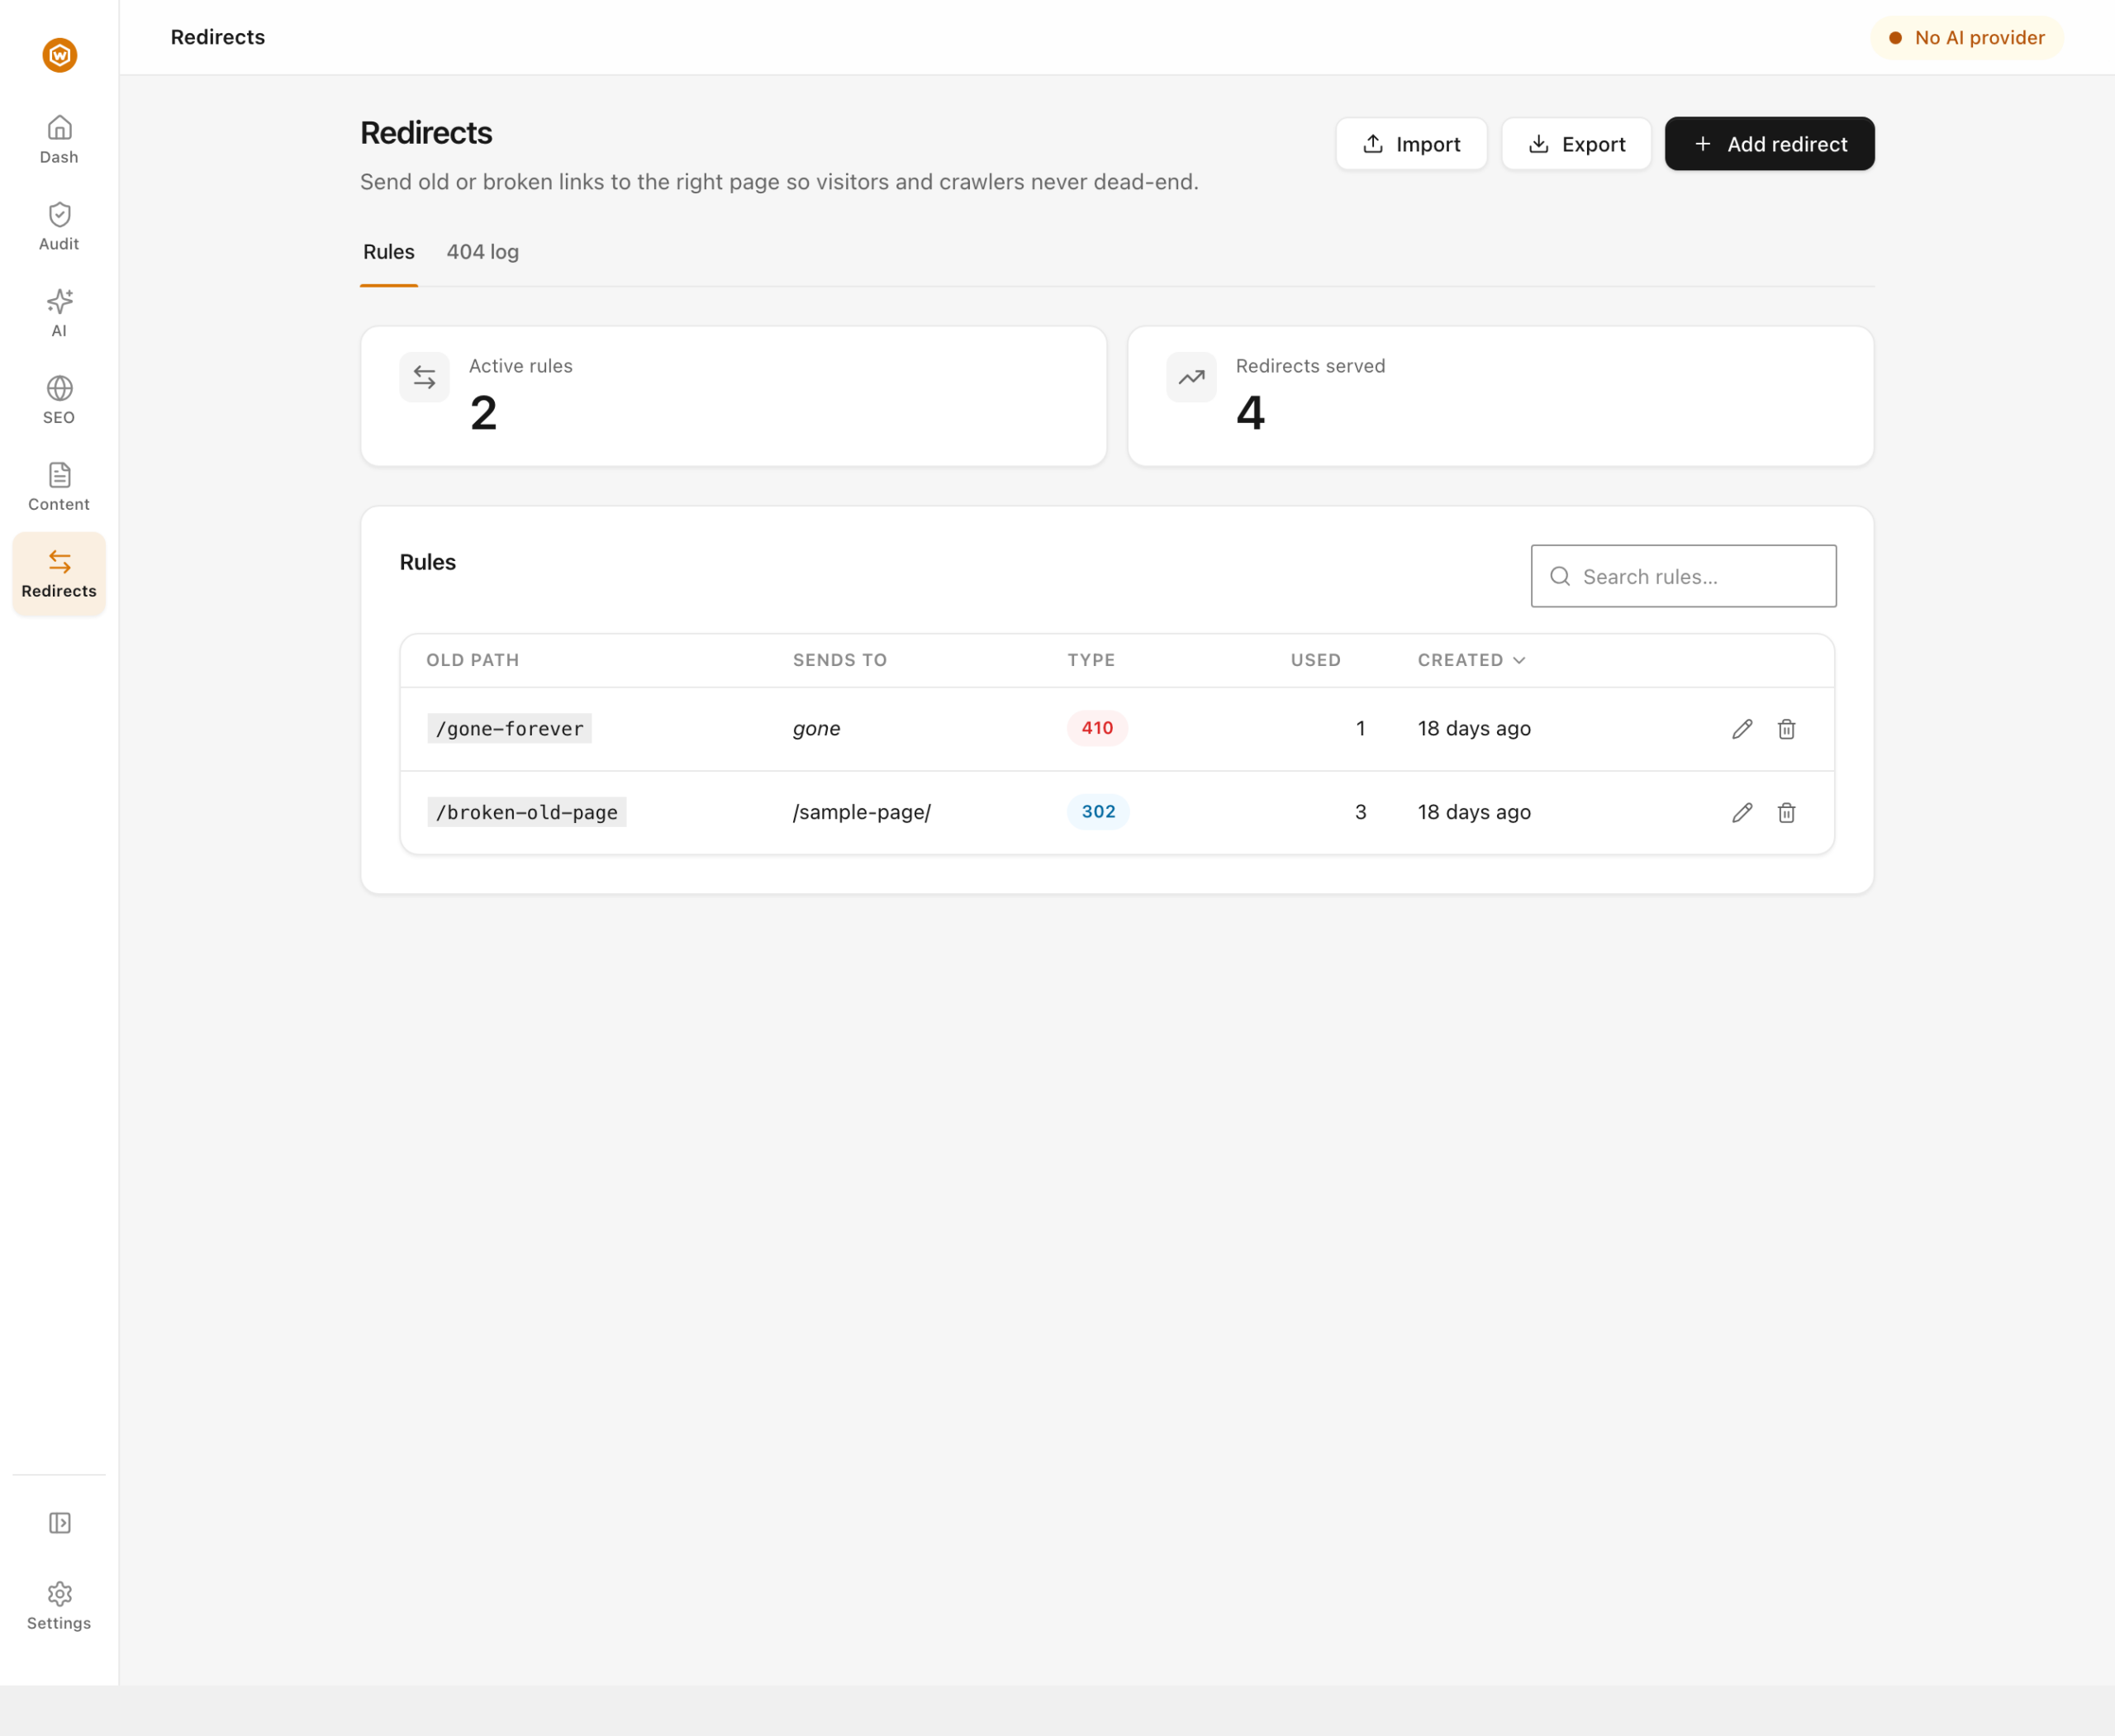Open the AI sparkle section
The image size is (2115, 1736).
(x=59, y=313)
